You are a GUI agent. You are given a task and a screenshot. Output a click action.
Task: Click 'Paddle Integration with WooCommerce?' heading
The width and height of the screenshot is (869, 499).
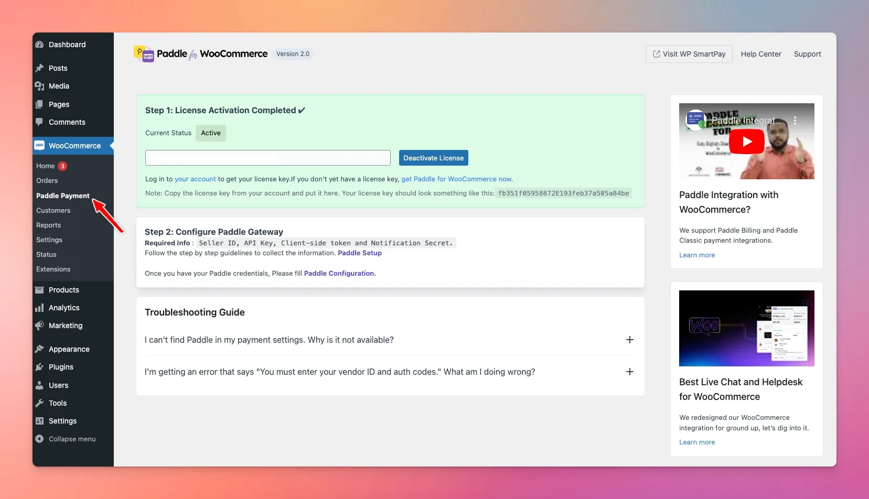(x=728, y=202)
